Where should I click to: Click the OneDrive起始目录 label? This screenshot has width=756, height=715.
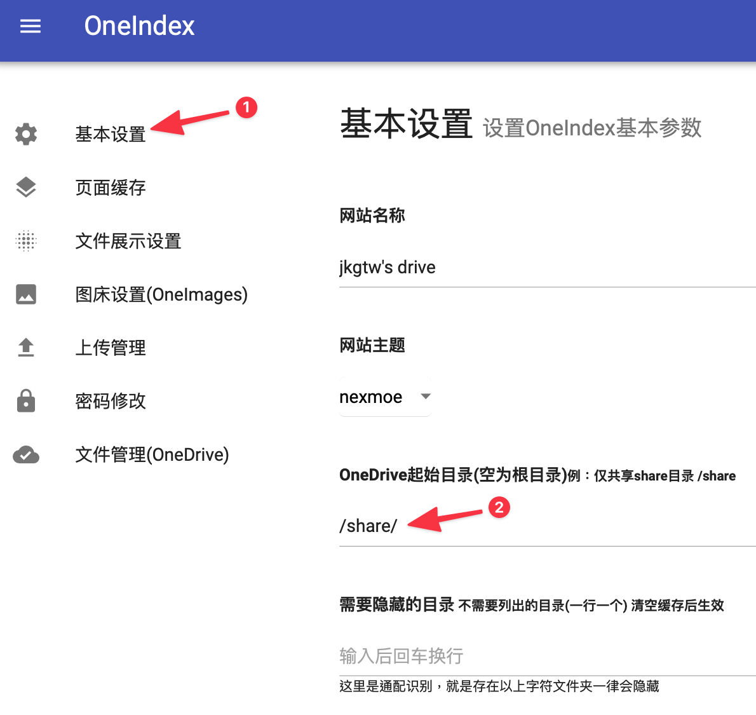pyautogui.click(x=453, y=475)
